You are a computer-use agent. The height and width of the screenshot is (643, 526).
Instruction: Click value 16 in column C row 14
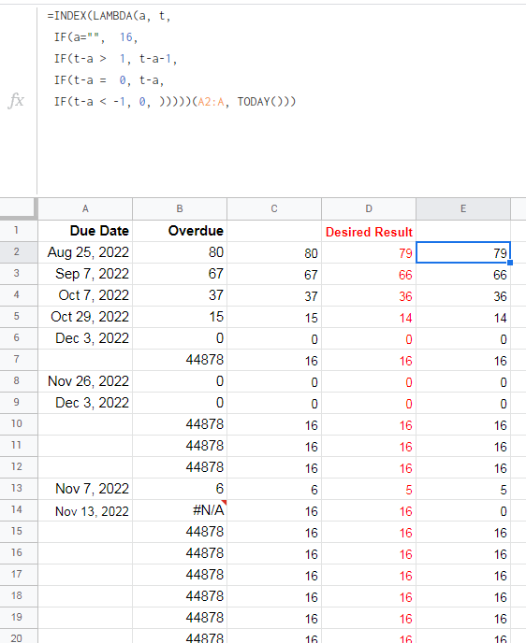(x=274, y=510)
